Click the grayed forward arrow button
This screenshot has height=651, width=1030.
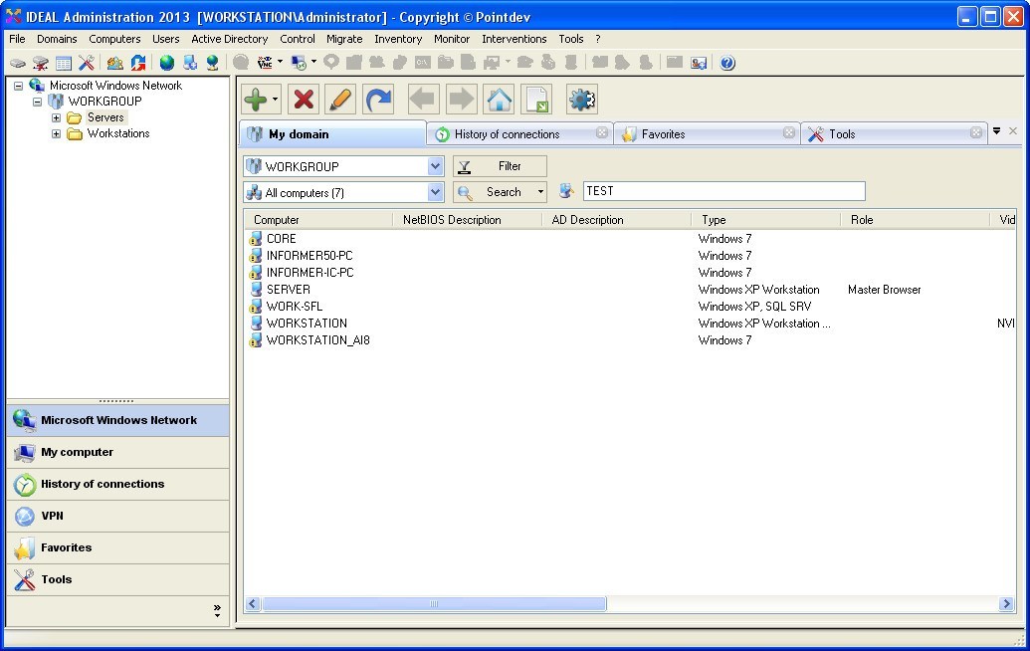tap(461, 100)
